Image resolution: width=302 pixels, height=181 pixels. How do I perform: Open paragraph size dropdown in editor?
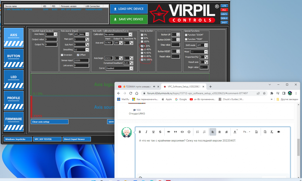pyautogui.click(x=246, y=132)
